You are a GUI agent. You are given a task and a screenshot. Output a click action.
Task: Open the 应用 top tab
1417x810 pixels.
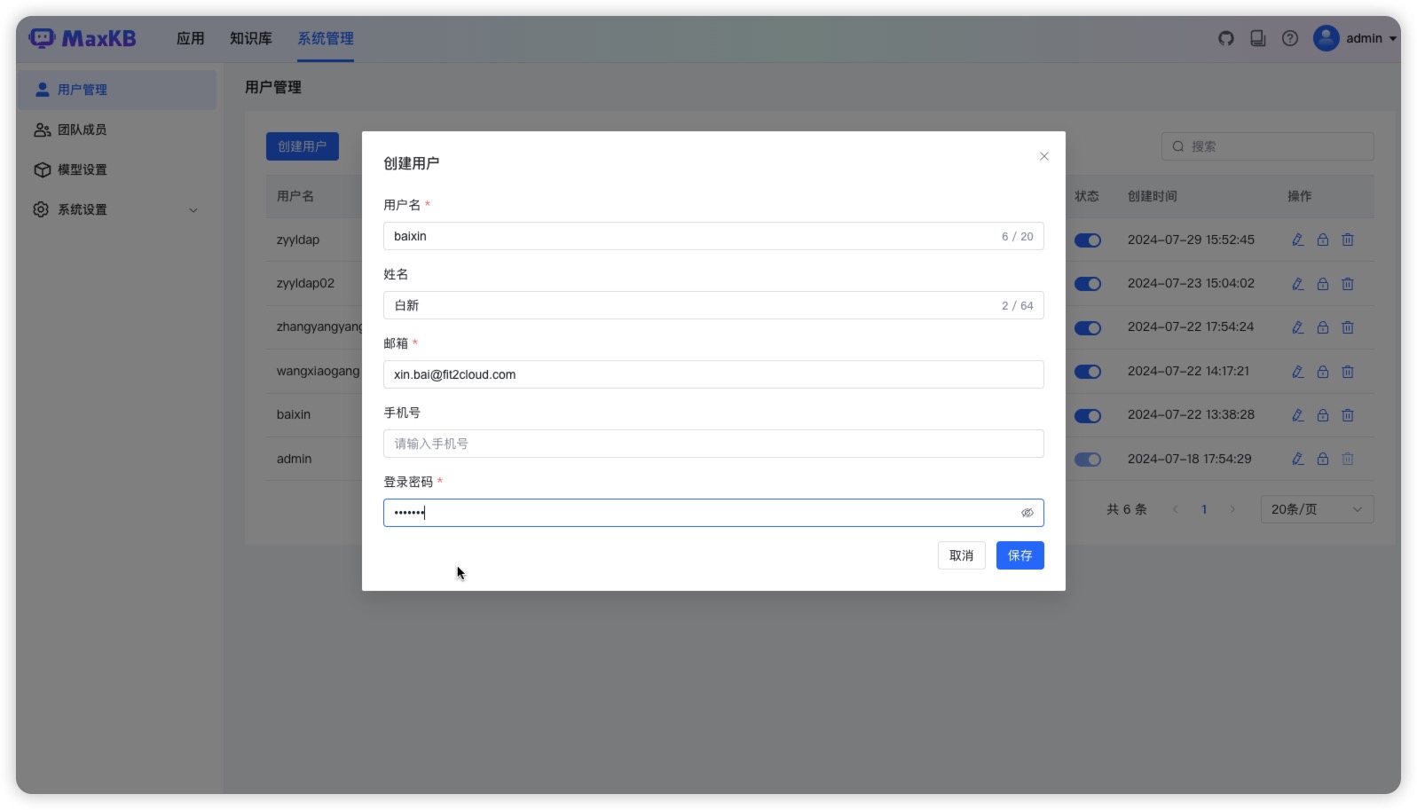coord(190,38)
